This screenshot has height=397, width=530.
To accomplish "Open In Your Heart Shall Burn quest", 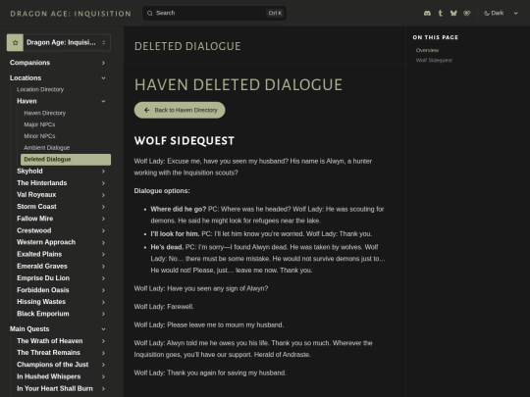I will [x=55, y=388].
